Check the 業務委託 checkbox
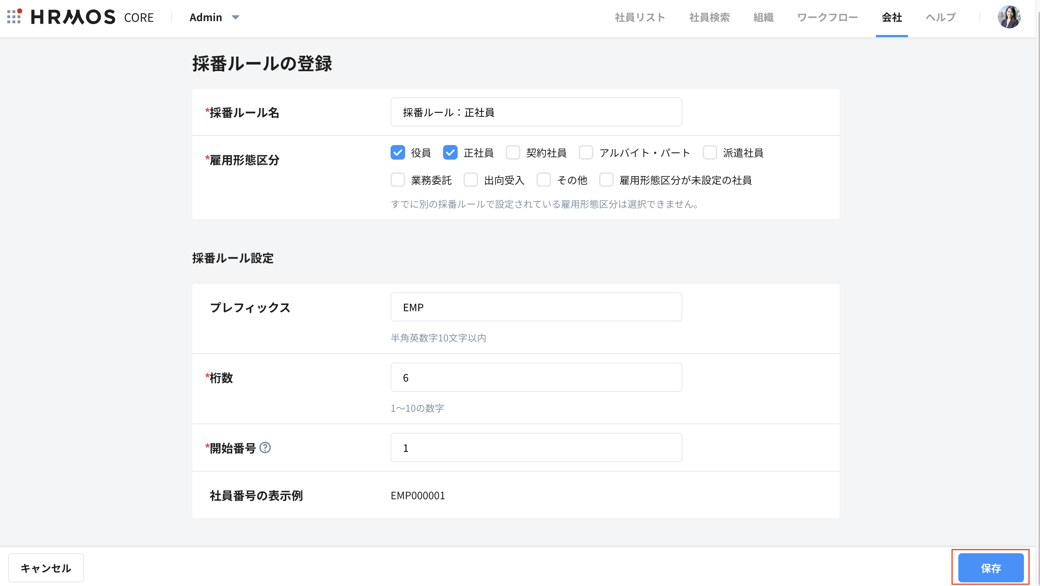The image size is (1040, 586). click(x=398, y=180)
